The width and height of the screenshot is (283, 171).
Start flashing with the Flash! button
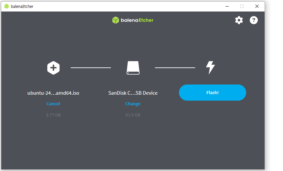213,92
